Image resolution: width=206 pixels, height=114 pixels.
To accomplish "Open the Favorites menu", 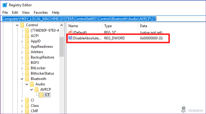I will point(41,13).
